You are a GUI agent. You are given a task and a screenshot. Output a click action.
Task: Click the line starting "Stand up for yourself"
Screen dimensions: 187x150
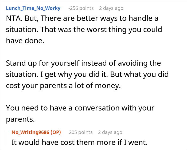pos(83,64)
